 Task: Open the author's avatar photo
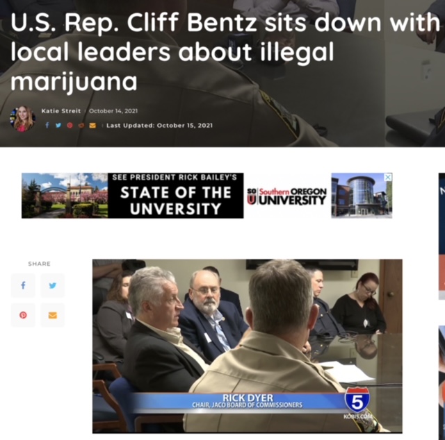coord(23,119)
